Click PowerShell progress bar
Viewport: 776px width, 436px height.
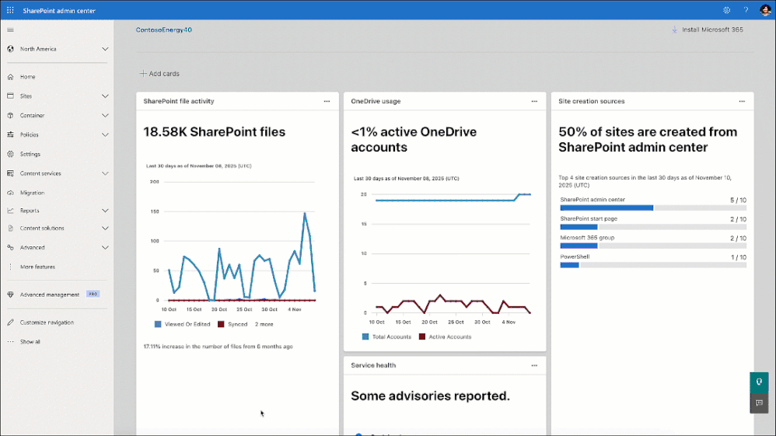tap(653, 265)
